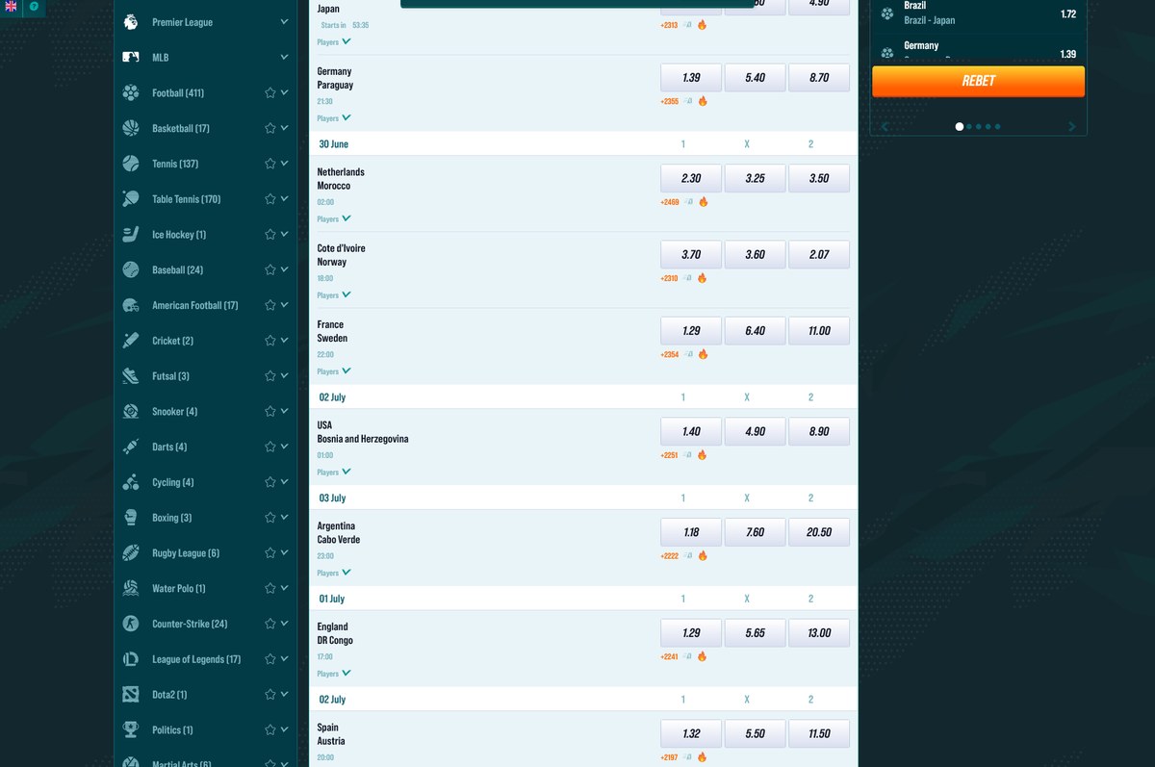Screen dimensions: 1155x767
Task: Click the orange REBET button
Action: (x=978, y=81)
